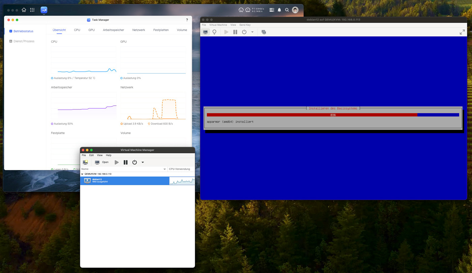Image resolution: width=472 pixels, height=273 pixels.
Task: Switch to the Festplatten tab
Action: click(x=161, y=30)
